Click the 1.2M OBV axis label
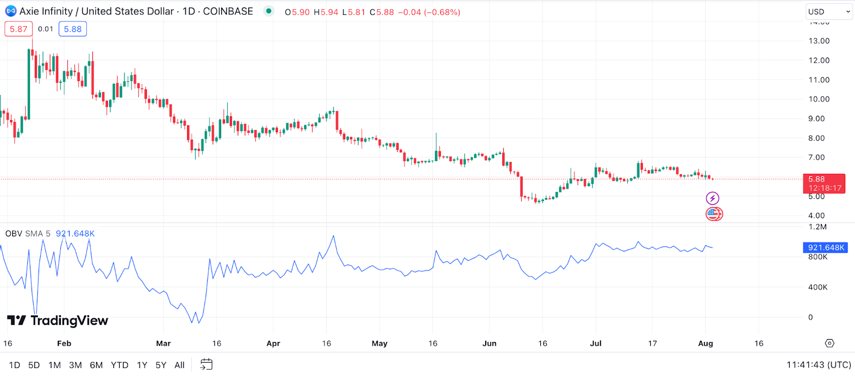 [x=818, y=227]
